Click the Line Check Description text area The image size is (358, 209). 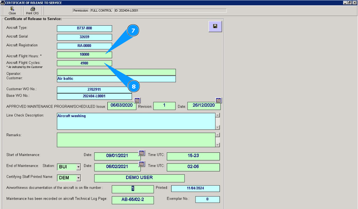click(136, 121)
